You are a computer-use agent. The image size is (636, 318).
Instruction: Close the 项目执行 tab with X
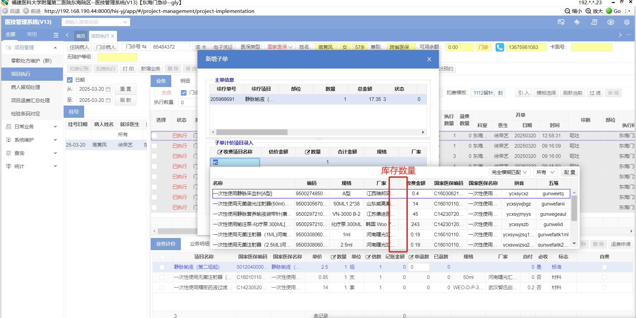tap(113, 36)
